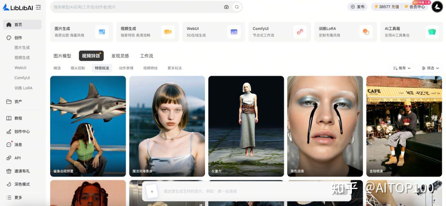Open WebUI from the feature cards
446x206 pixels.
point(213,32)
